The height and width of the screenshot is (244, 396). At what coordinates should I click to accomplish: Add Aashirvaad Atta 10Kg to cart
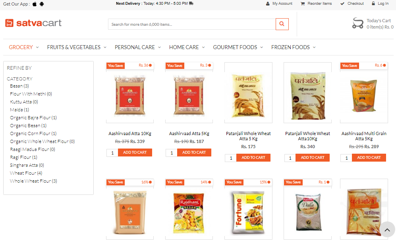pos(135,152)
